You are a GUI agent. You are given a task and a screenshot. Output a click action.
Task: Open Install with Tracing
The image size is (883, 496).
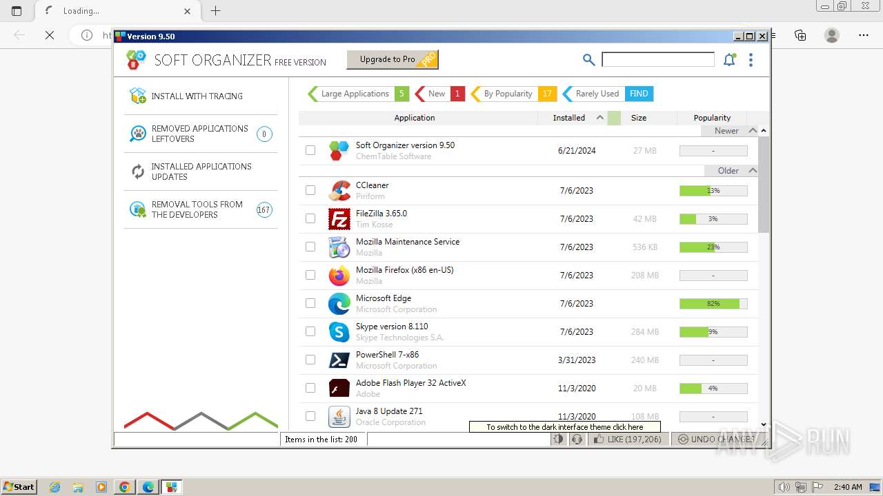pos(201,96)
